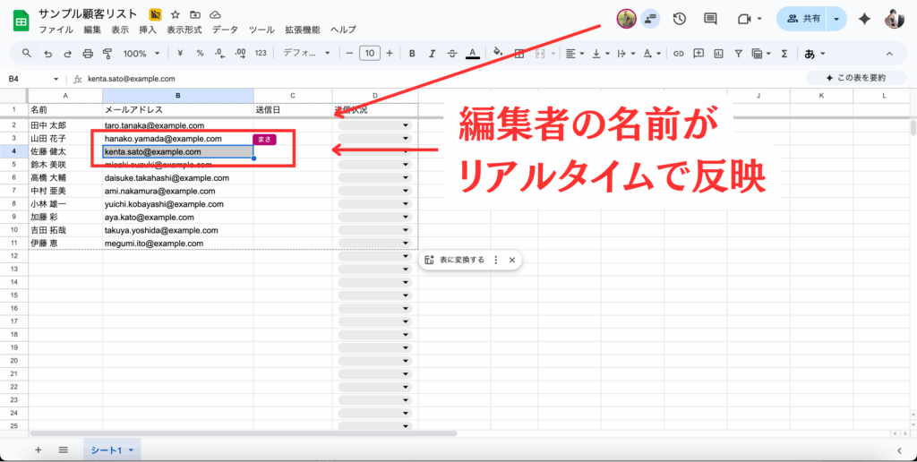Open the status dropdown in cell D2
Image resolution: width=917 pixels, height=462 pixels.
[x=406, y=126]
